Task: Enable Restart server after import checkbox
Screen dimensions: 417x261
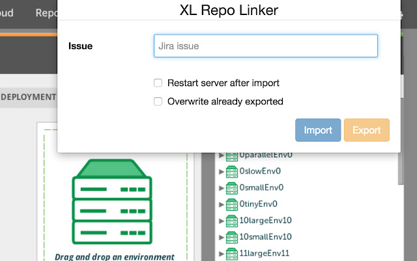Action: pyautogui.click(x=158, y=83)
